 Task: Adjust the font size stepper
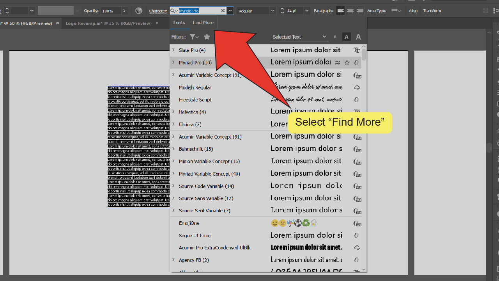click(x=282, y=11)
